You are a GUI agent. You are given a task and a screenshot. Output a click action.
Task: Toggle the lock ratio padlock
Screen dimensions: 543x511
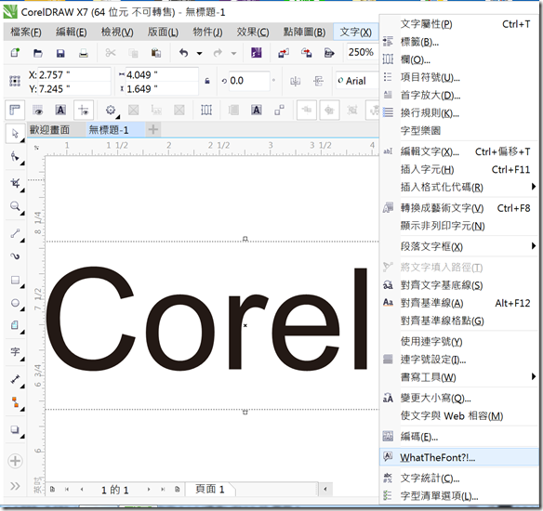(x=207, y=81)
